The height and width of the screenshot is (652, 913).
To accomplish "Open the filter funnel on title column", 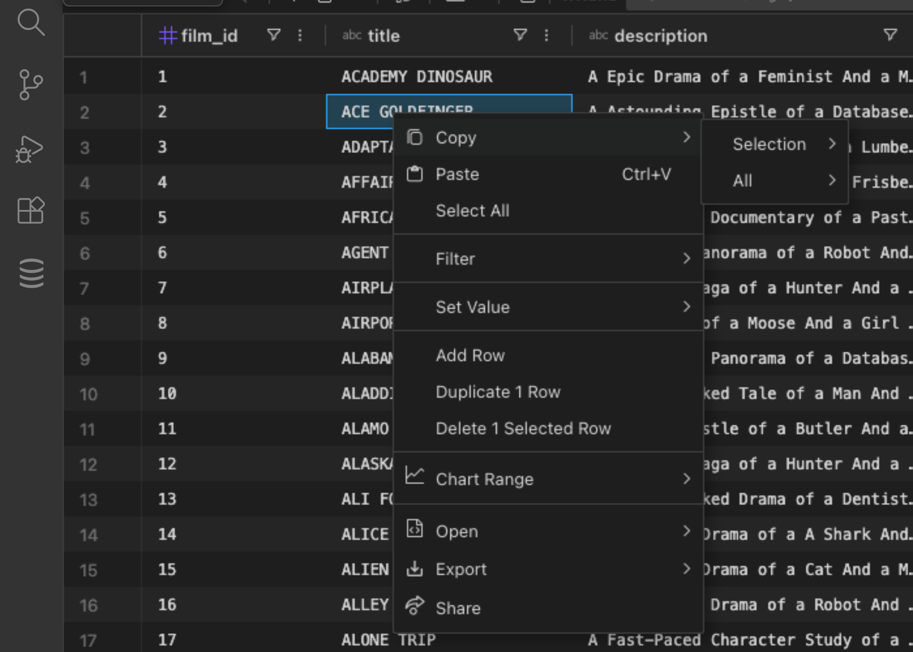I will [520, 35].
